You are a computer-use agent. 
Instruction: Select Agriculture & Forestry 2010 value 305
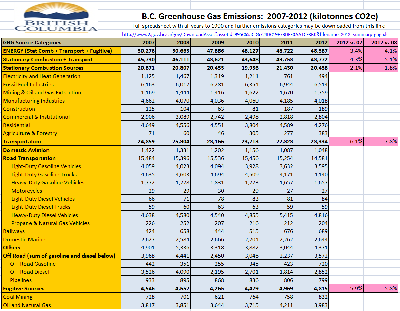click(x=242, y=133)
